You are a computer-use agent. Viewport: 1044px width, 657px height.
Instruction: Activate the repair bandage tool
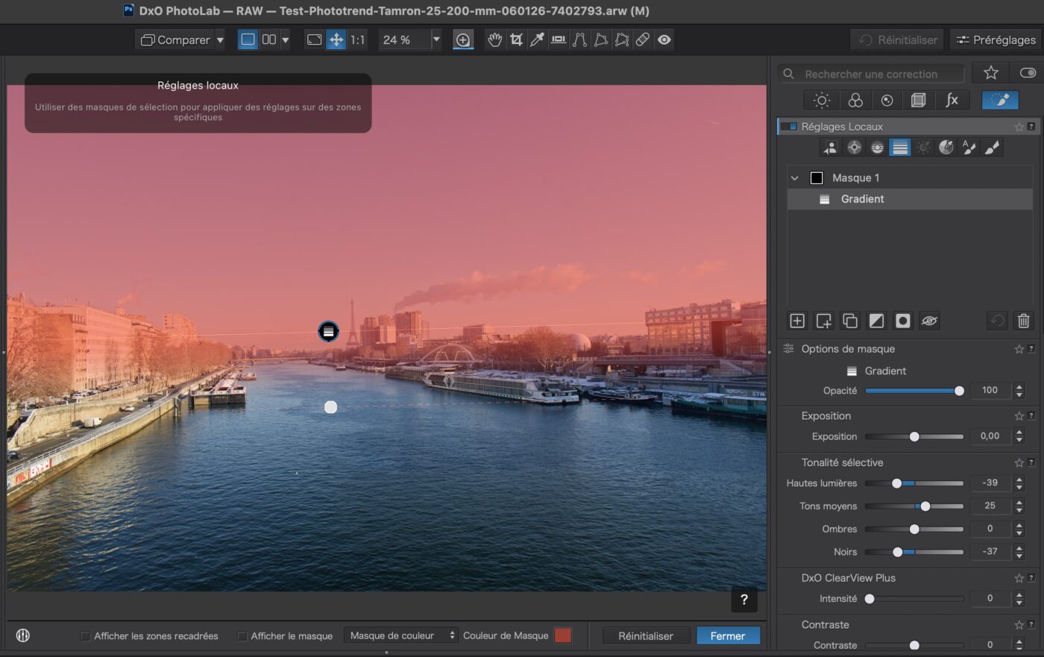point(643,40)
